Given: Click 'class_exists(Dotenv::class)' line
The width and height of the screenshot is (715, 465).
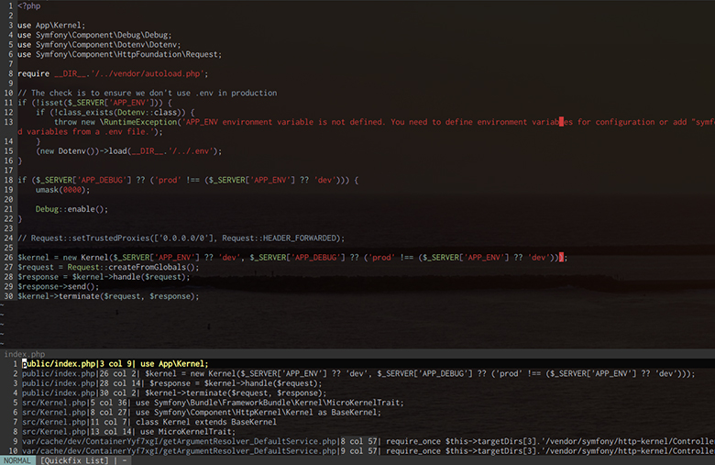Looking at the screenshot, I should pyautogui.click(x=115, y=112).
